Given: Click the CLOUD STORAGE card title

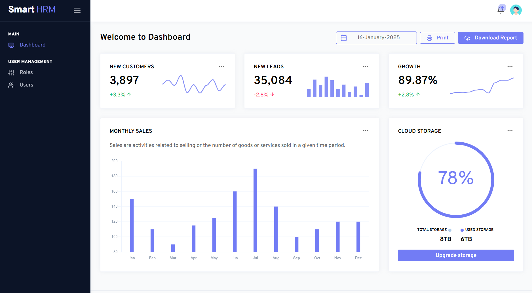Looking at the screenshot, I should (419, 131).
